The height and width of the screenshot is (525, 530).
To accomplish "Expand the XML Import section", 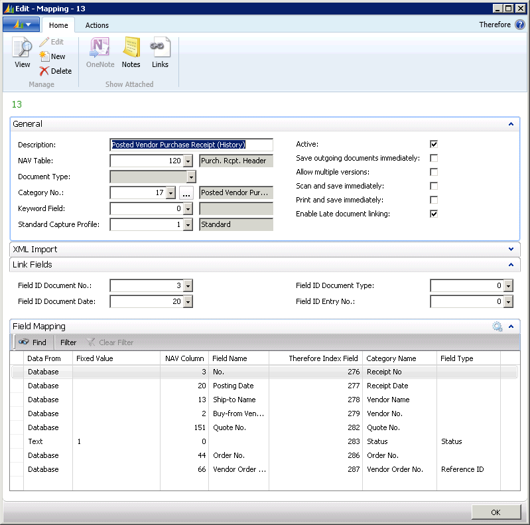I will (511, 250).
